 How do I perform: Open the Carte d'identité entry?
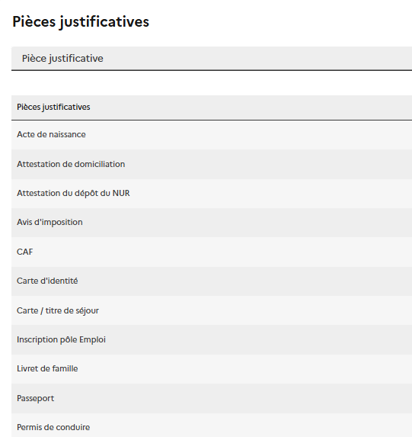[x=212, y=281]
